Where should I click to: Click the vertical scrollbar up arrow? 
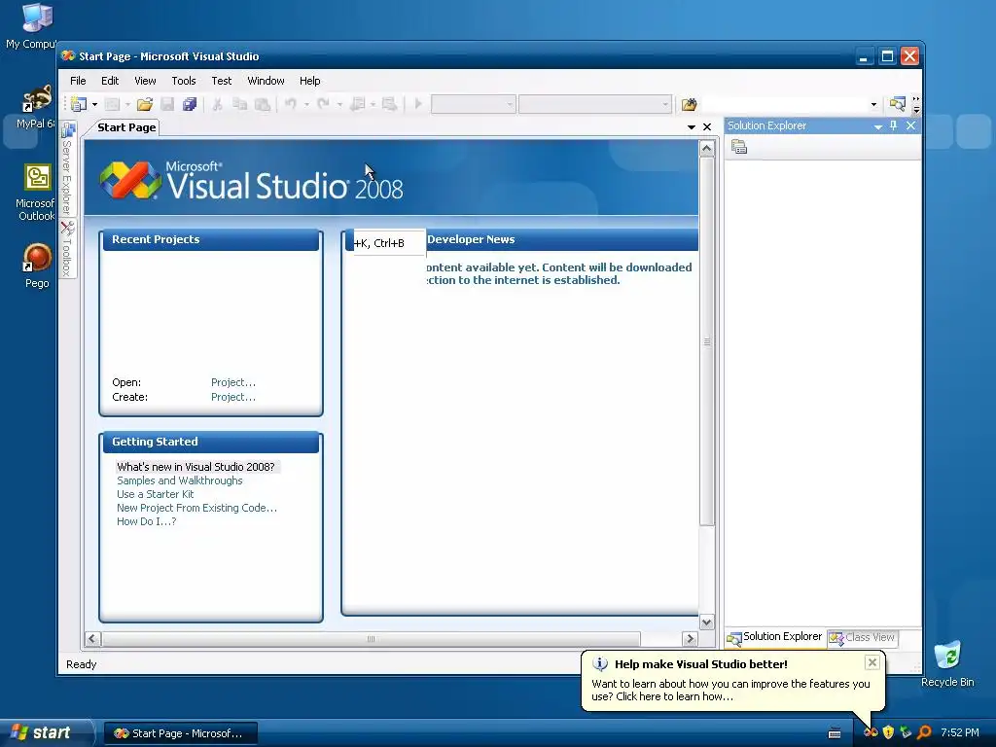click(706, 149)
